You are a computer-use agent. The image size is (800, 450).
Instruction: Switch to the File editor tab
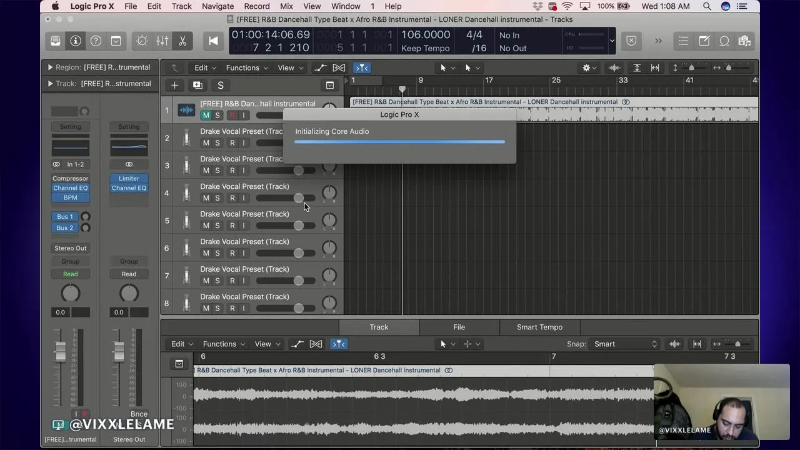pyautogui.click(x=459, y=327)
